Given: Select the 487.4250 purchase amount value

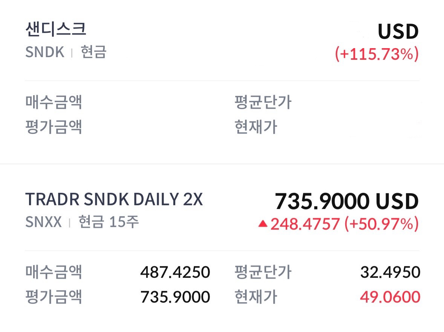Looking at the screenshot, I should (x=175, y=272).
